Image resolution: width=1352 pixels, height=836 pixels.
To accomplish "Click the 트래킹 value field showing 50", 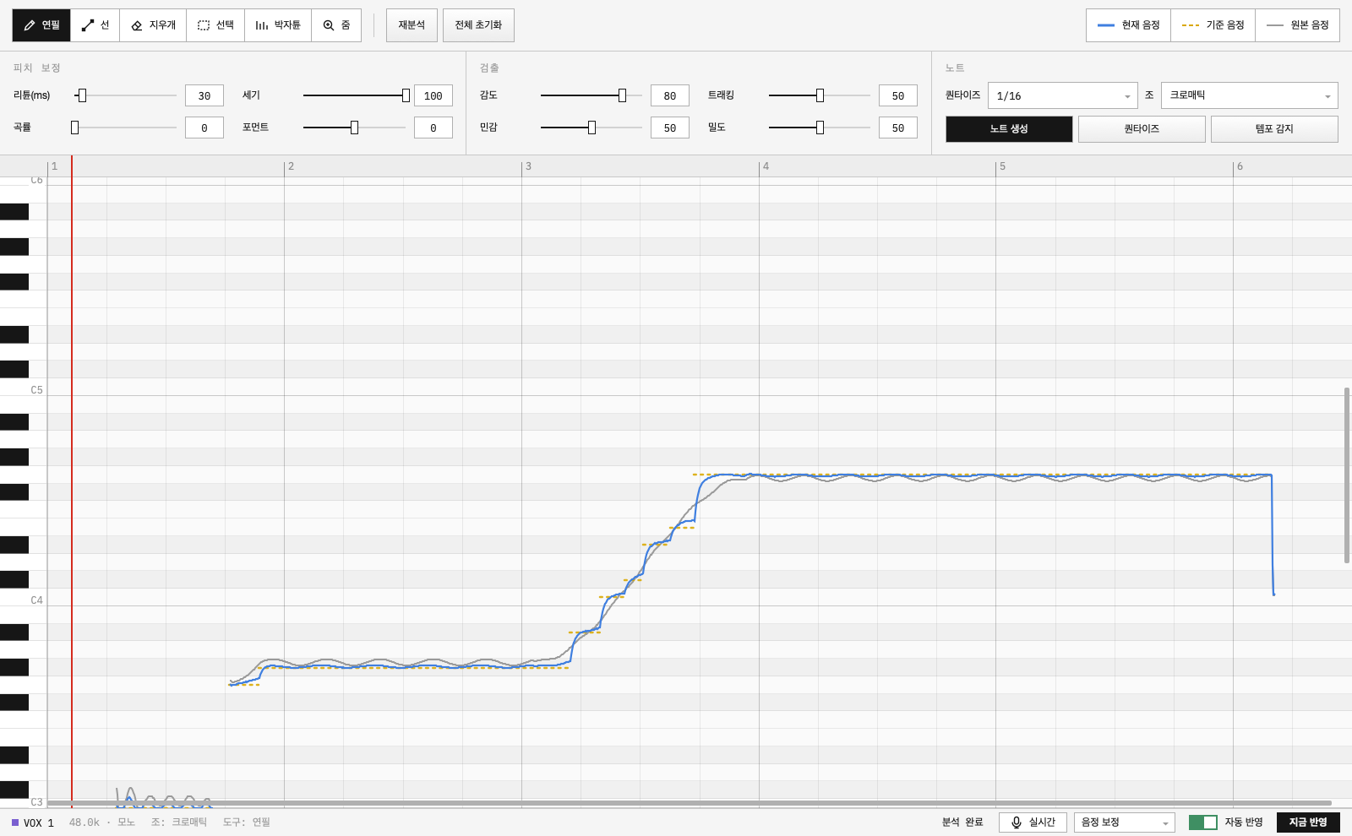I will pos(898,95).
